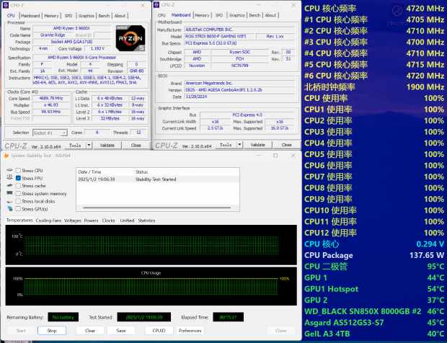Click Tools button in the left CPU-Z window

75,146
